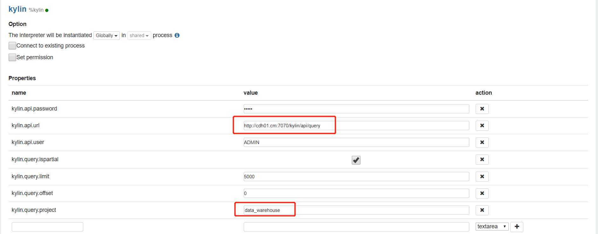Screen dimensions: 598x234
Task: Remove the kylin.api.password property
Action: 482,109
